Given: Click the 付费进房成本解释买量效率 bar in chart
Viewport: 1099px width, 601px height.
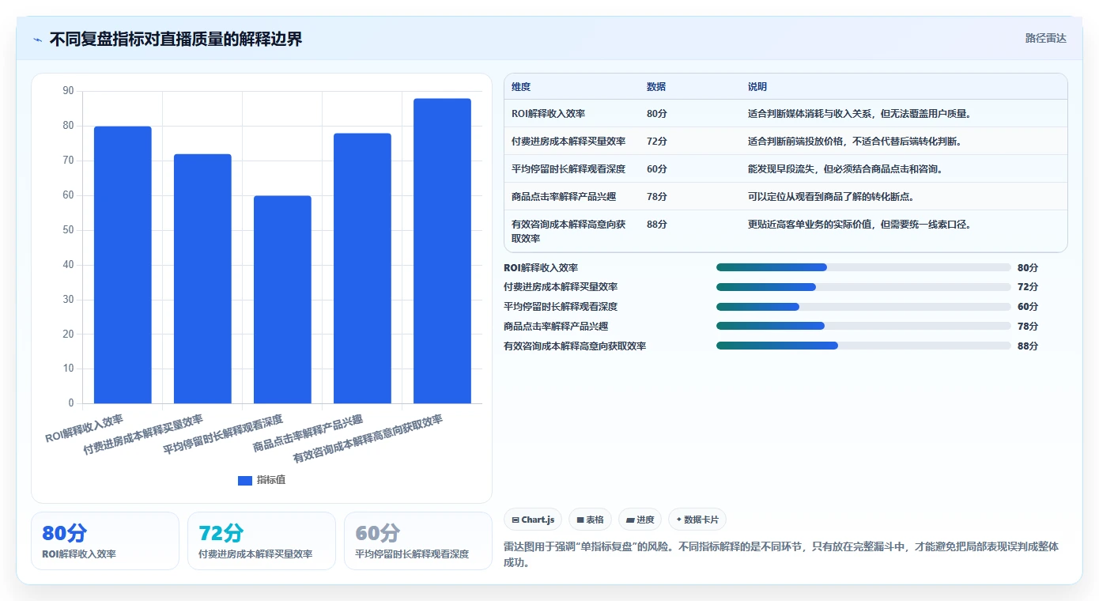Looking at the screenshot, I should tap(202, 278).
